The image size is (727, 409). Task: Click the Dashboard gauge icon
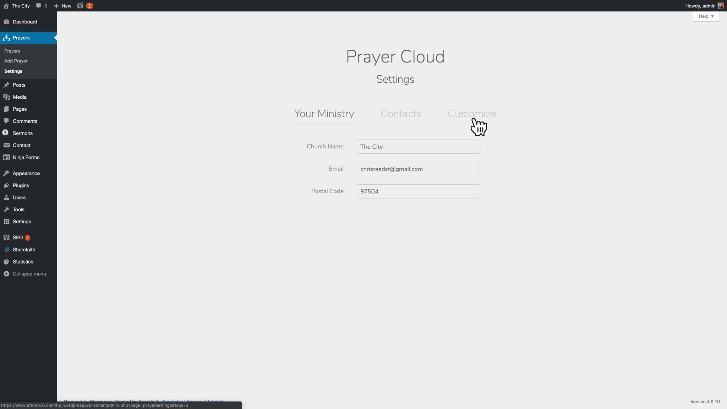(6, 22)
